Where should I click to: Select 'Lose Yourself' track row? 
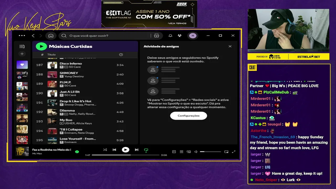point(85,140)
